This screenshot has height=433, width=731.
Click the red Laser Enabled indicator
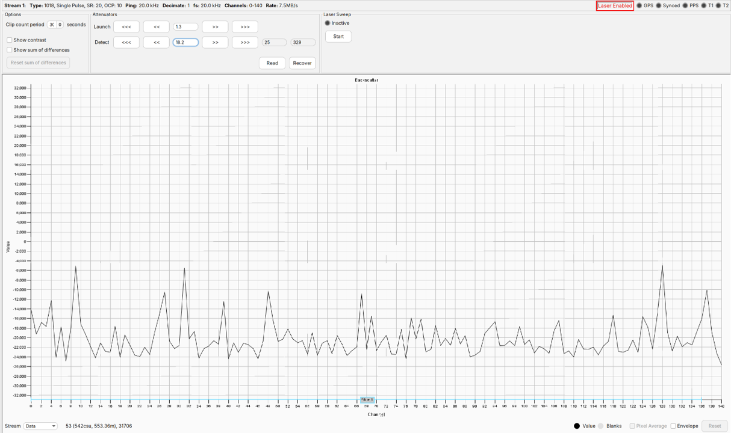point(615,5)
